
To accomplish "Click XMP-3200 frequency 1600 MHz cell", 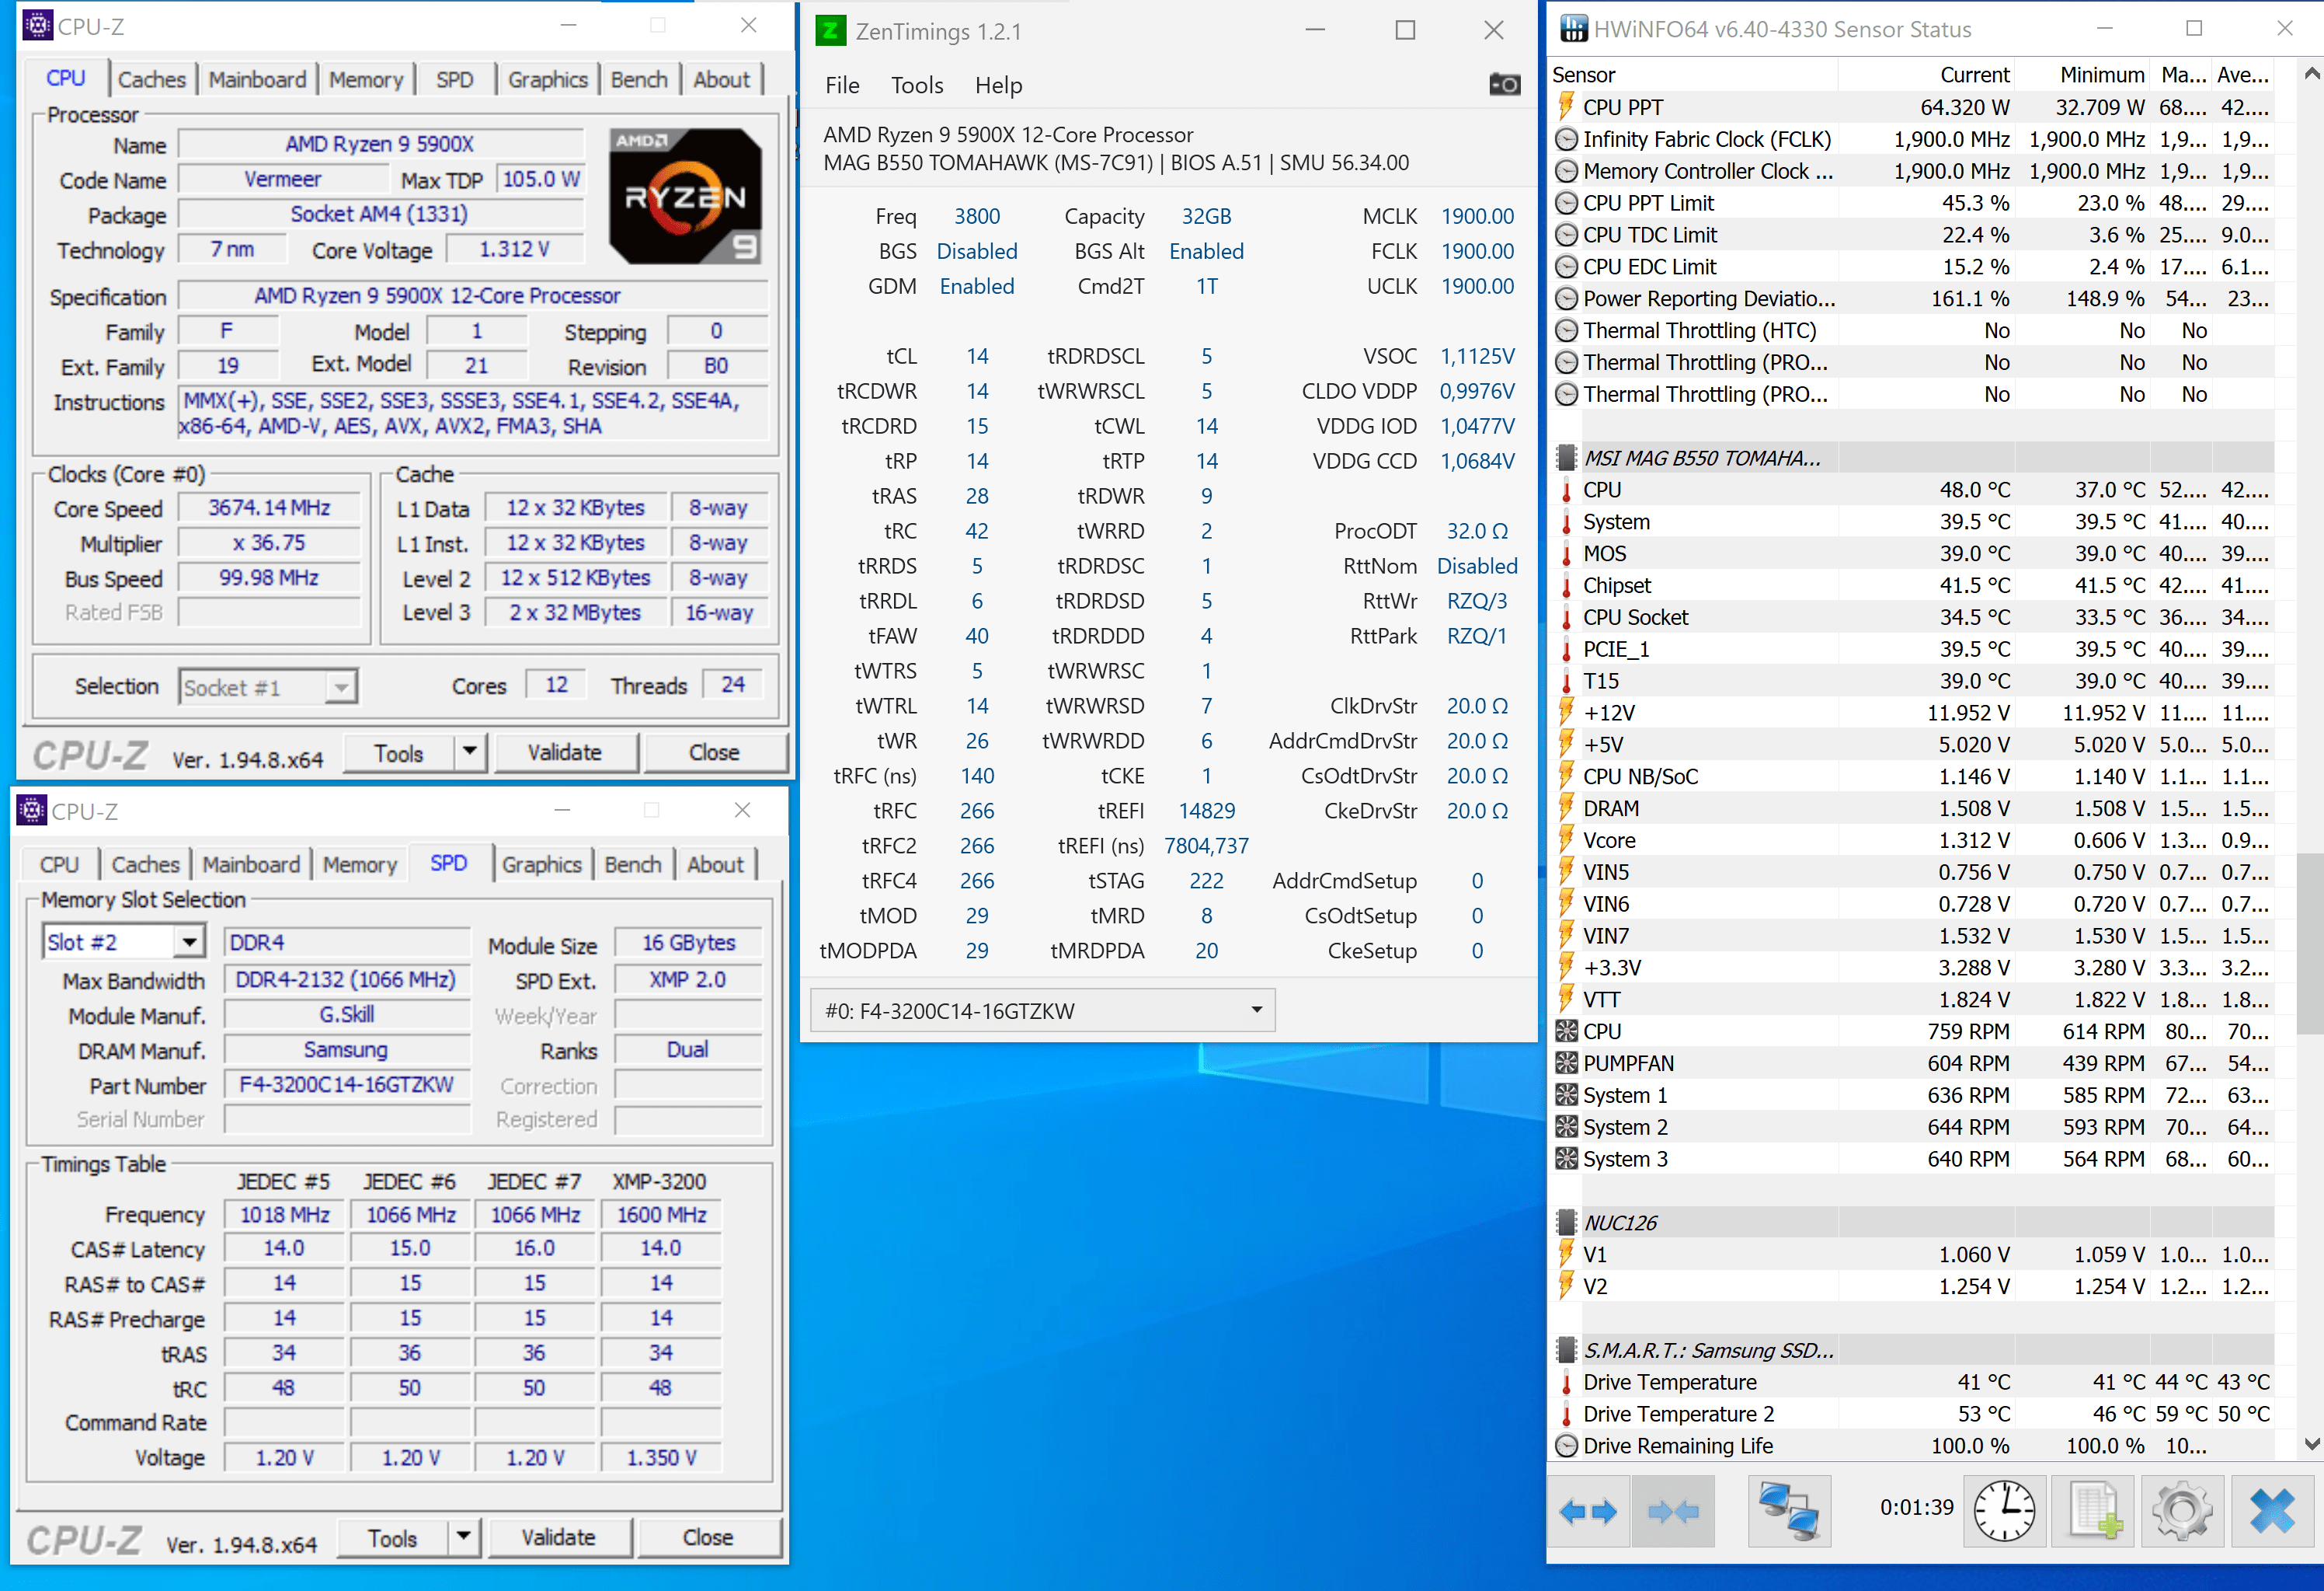I will [661, 1214].
